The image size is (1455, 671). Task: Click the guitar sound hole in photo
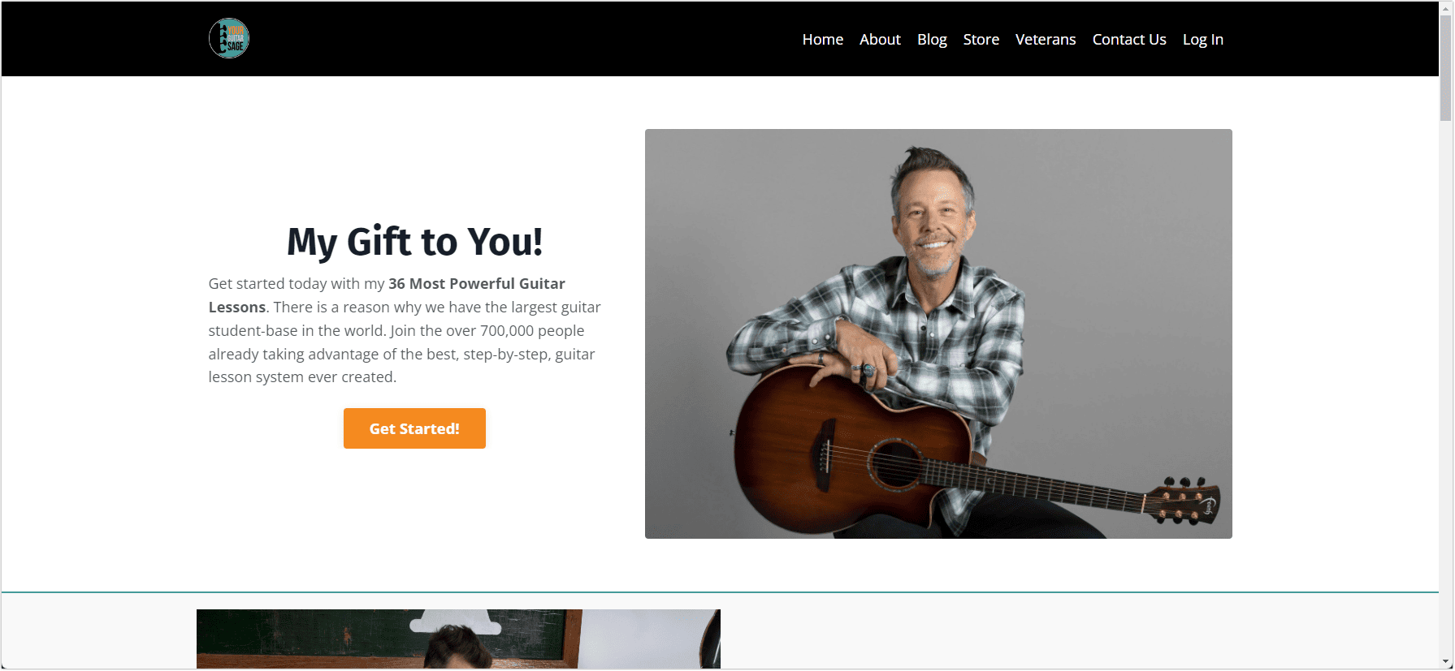click(896, 463)
